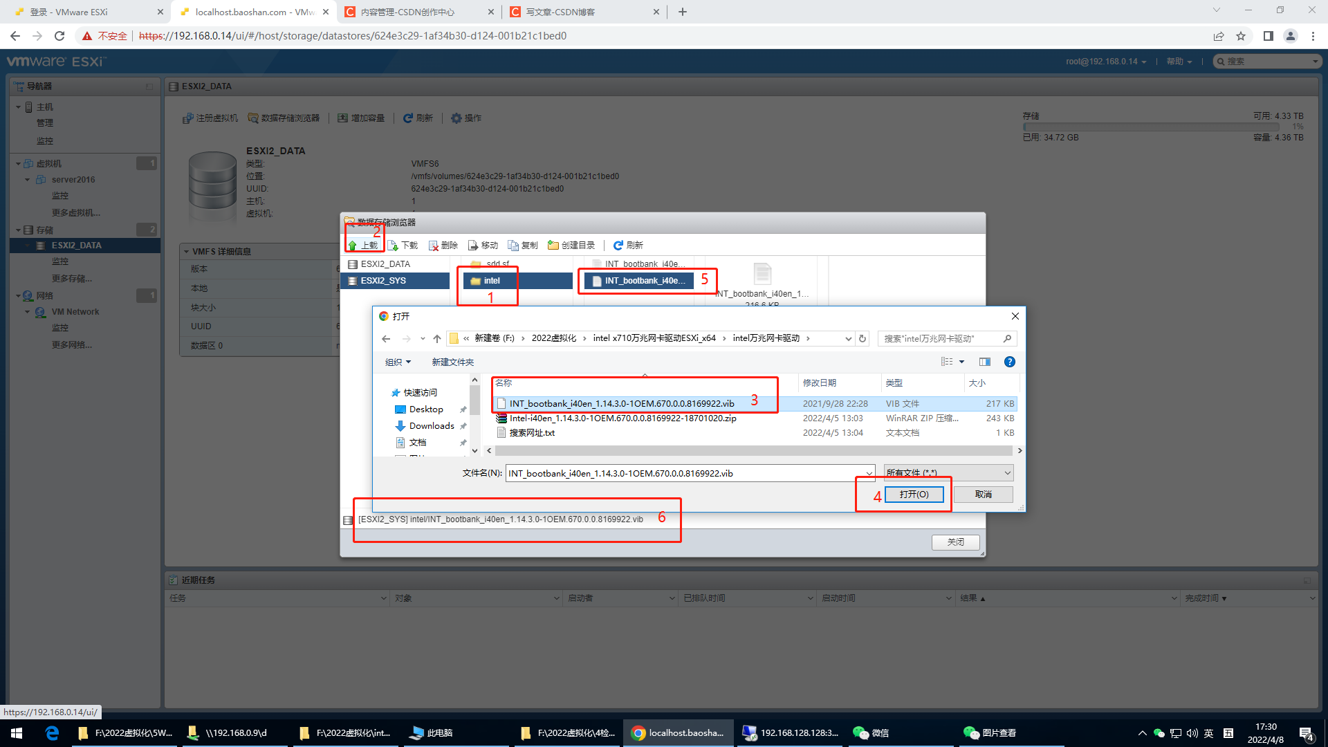The height and width of the screenshot is (747, 1328).
Task: Refresh the open-file dialog path
Action: (x=863, y=338)
